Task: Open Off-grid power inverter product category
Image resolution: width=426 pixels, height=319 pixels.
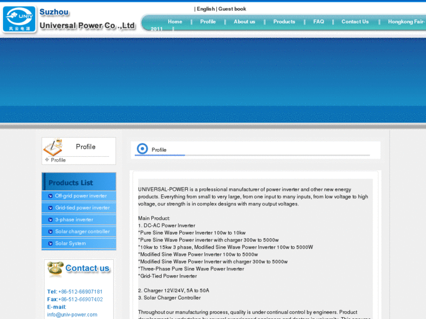Action: pyautogui.click(x=81, y=196)
